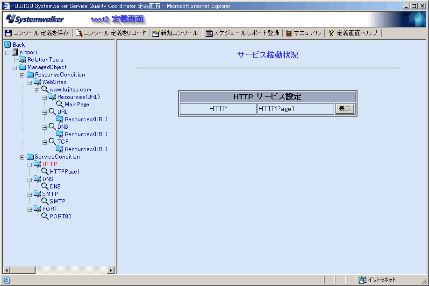Click the HTTP サービス設定 table header

[267, 97]
